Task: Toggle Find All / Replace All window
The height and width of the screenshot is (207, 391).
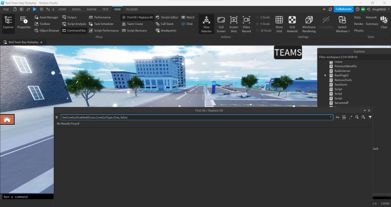Action: [x=137, y=17]
